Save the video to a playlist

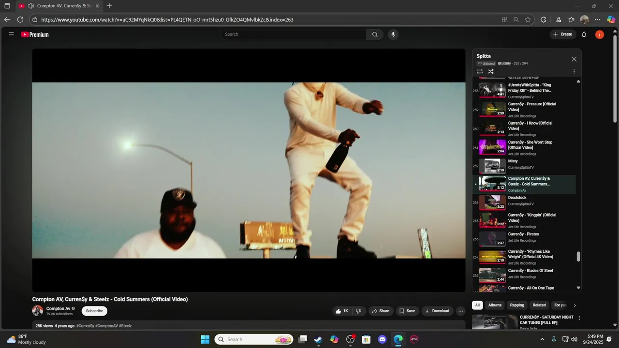pos(407,311)
